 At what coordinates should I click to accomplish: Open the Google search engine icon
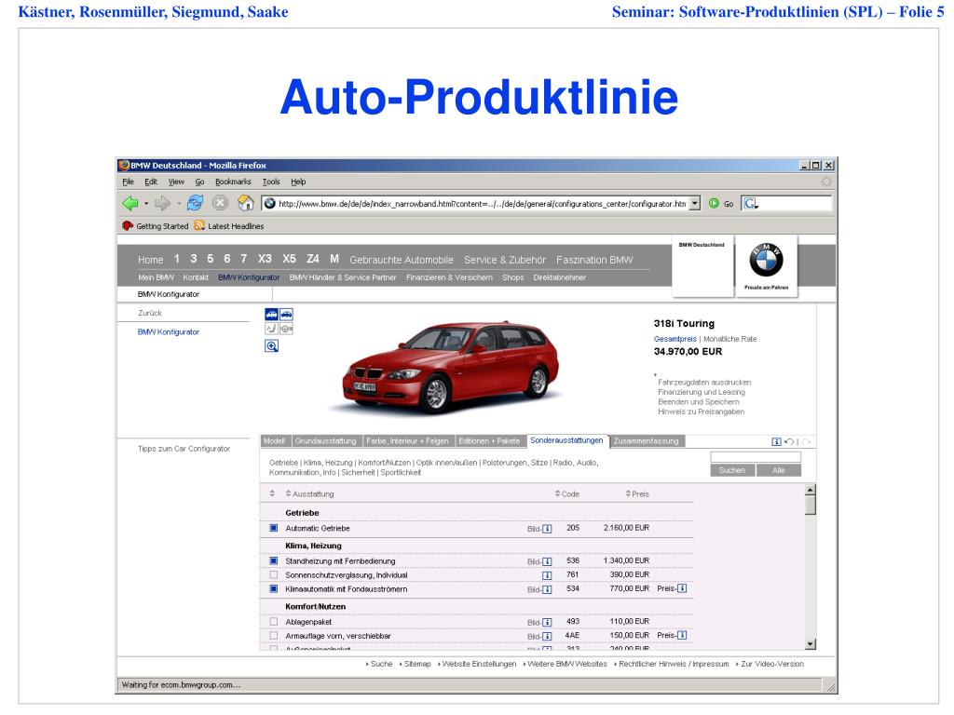pos(751,204)
